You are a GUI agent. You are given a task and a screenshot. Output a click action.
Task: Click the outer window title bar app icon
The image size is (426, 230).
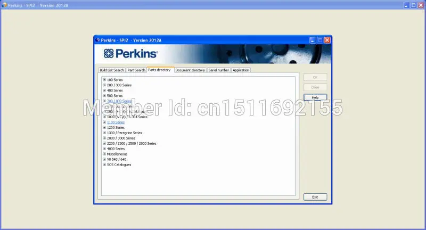pyautogui.click(x=4, y=5)
